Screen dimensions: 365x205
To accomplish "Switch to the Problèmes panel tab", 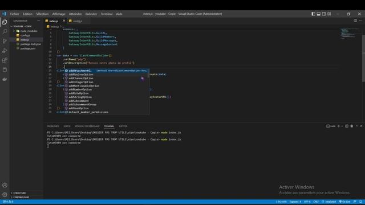I will 53,126.
